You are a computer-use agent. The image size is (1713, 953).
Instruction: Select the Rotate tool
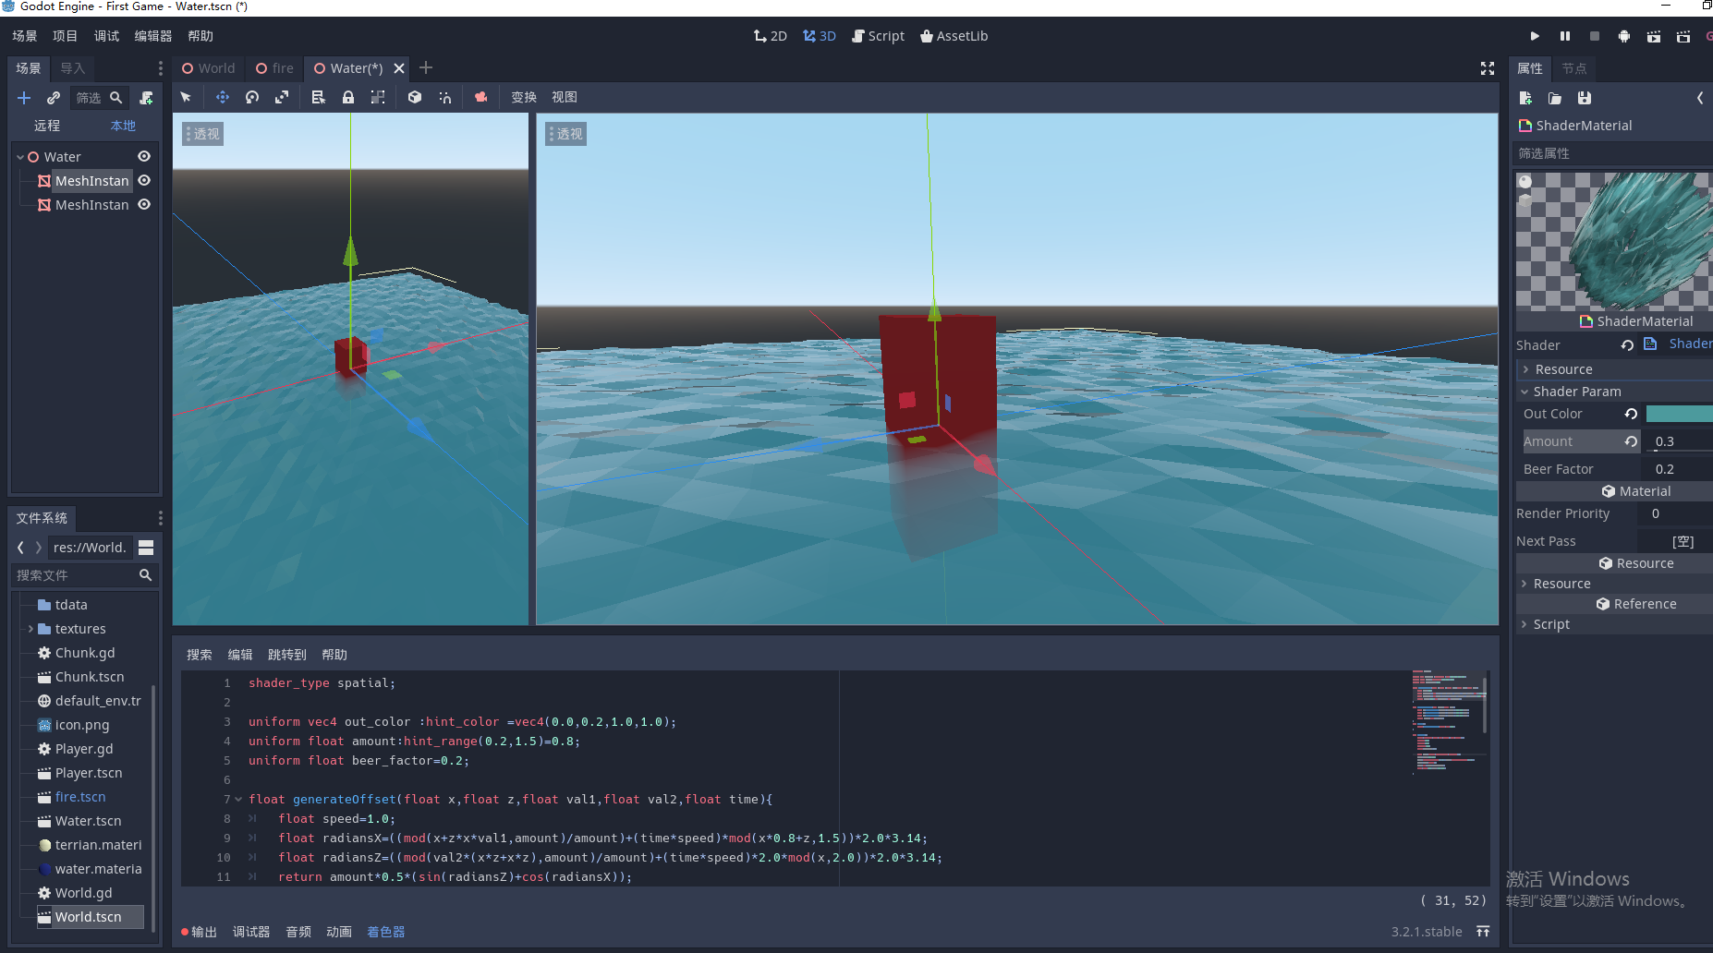(x=251, y=97)
